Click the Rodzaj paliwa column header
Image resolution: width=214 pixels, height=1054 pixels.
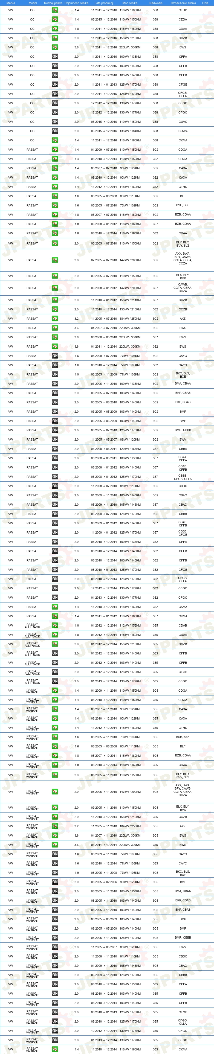[53, 3]
